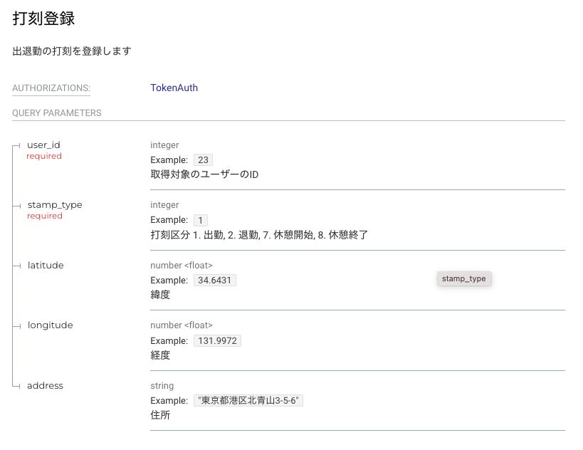The width and height of the screenshot is (583, 450).
Task: Click the description 取得対象のユーザーのID
Action: [204, 174]
